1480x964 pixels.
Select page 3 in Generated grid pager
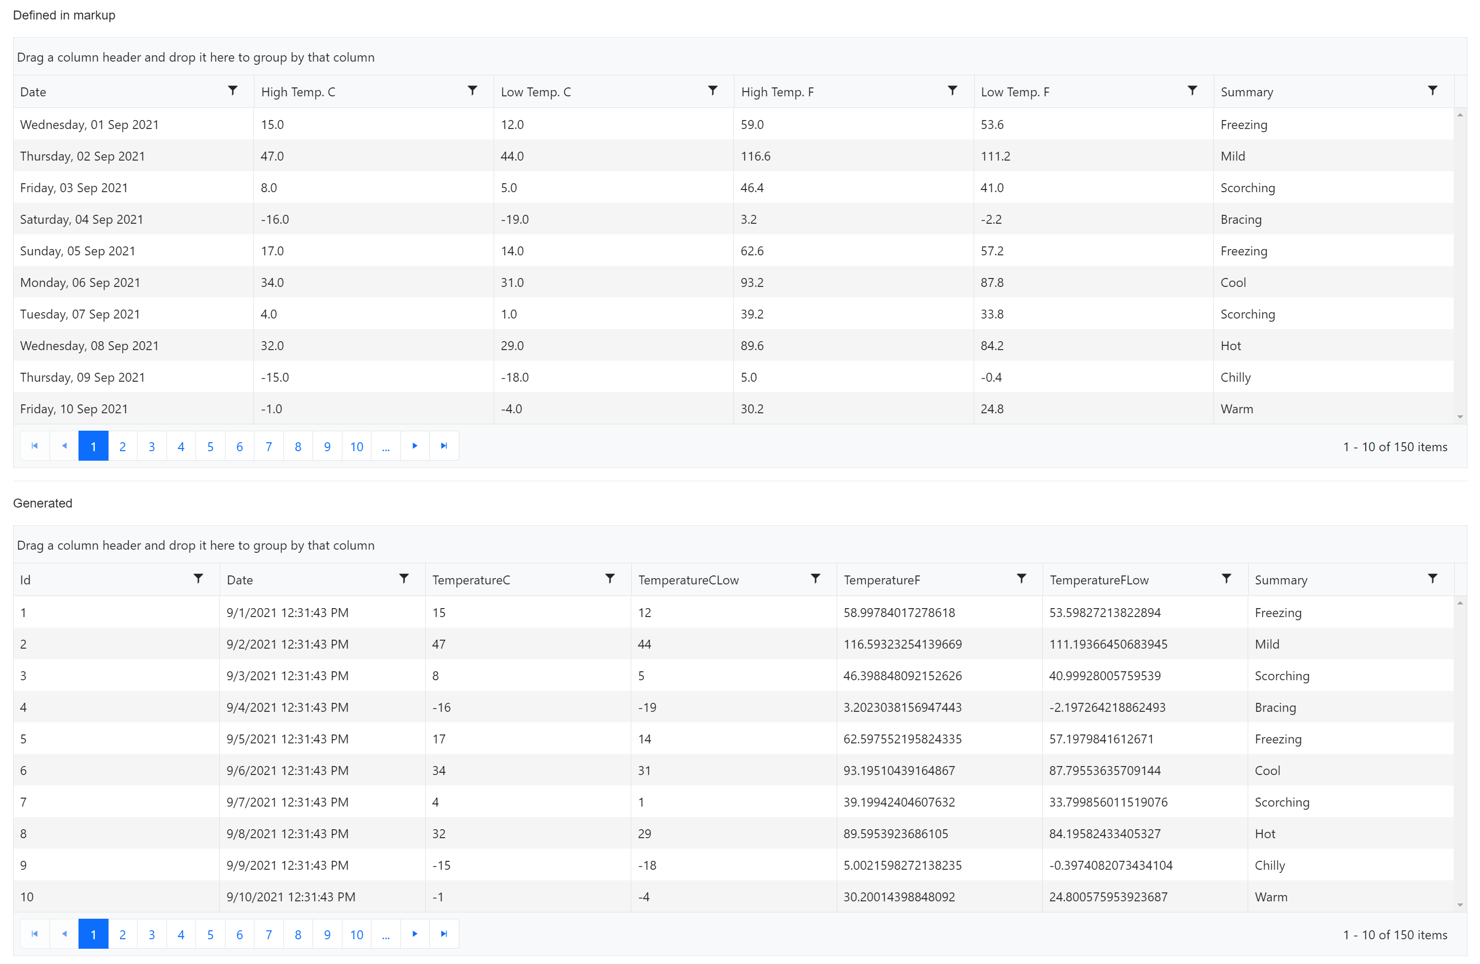pos(152,934)
